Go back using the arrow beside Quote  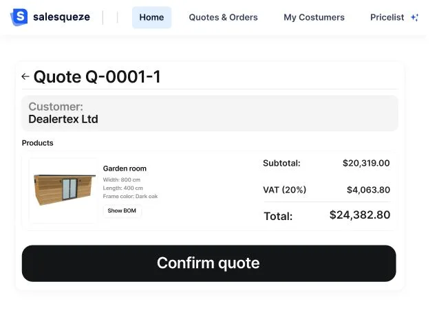(25, 77)
